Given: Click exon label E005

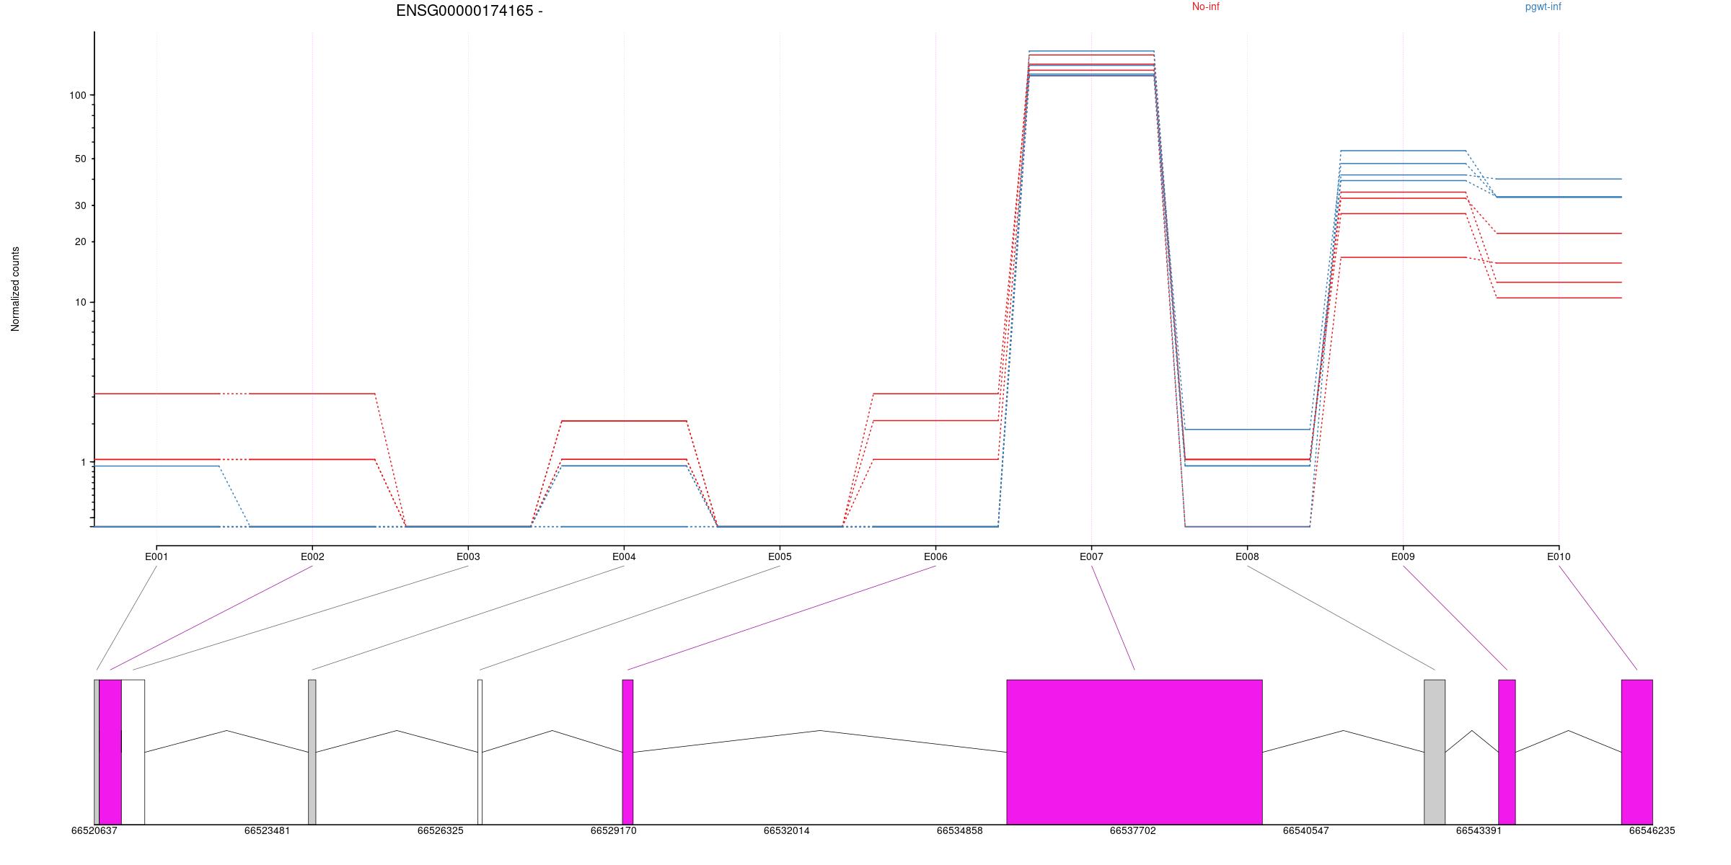Looking at the screenshot, I should (x=780, y=556).
